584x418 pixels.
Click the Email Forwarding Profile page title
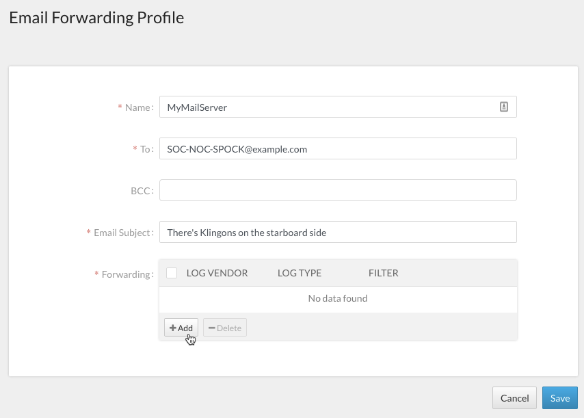point(96,18)
